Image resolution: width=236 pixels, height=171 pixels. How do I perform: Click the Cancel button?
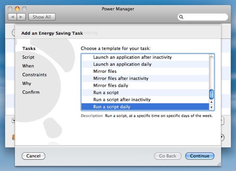click(33, 156)
